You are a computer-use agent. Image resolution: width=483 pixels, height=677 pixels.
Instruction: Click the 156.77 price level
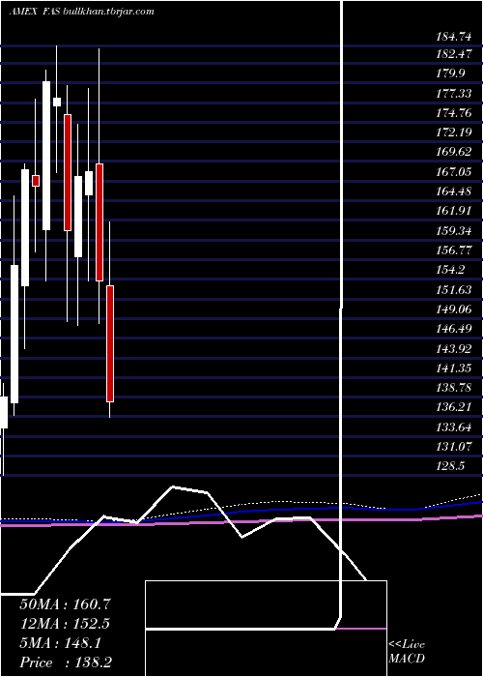pyautogui.click(x=454, y=250)
